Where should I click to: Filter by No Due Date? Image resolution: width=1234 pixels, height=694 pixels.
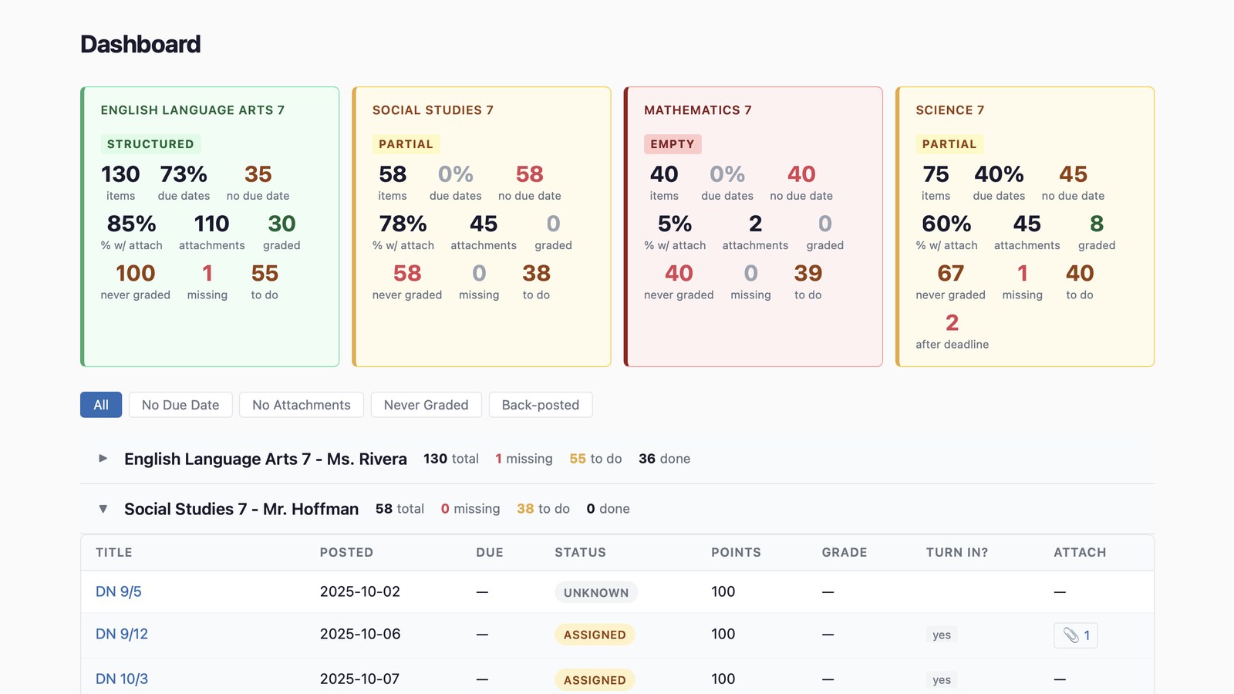tap(180, 405)
